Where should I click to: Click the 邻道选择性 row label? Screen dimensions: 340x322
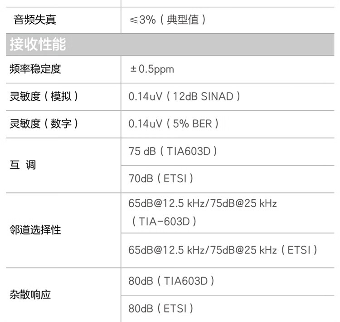35,230
